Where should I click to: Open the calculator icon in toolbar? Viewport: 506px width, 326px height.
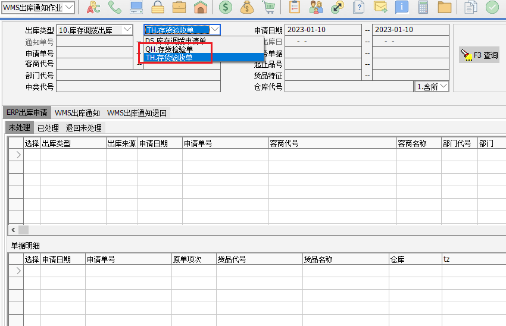pos(423,7)
